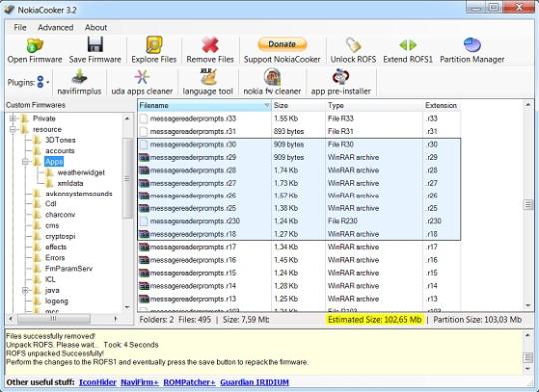Sort by the Extension column header
The height and width of the screenshot is (392, 539).
441,105
